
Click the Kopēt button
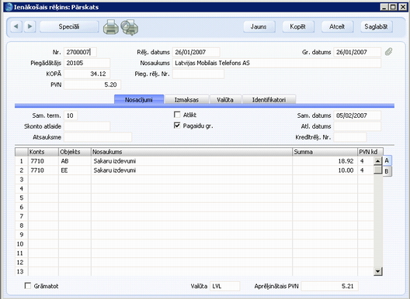(298, 26)
